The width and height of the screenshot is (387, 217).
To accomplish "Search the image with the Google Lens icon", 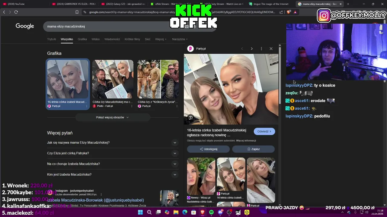I will pos(190,118).
